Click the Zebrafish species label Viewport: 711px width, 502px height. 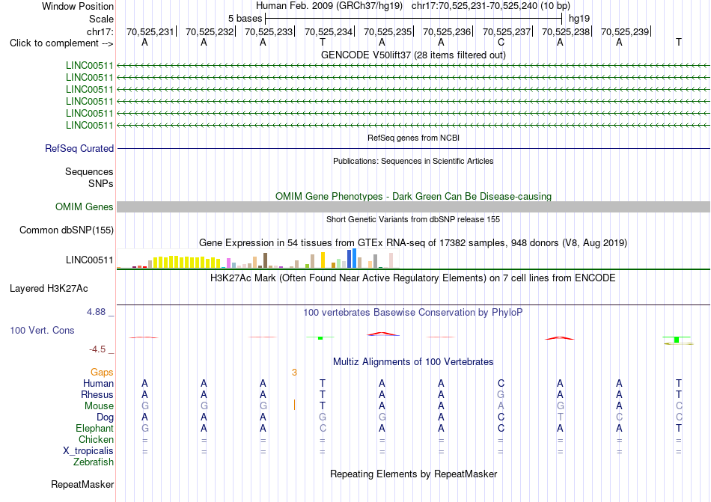(94, 462)
